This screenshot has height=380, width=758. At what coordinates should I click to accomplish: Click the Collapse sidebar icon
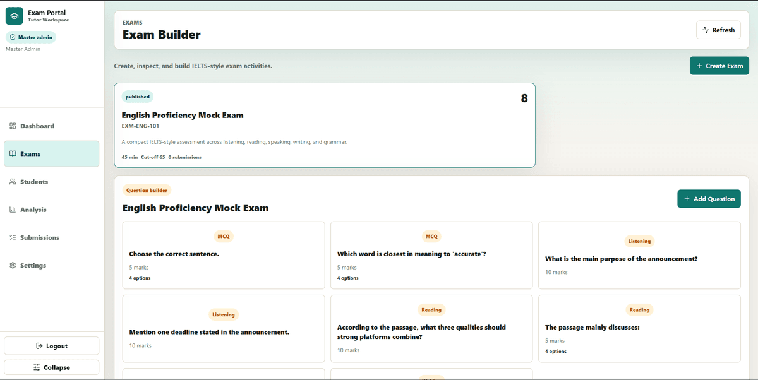tap(37, 367)
